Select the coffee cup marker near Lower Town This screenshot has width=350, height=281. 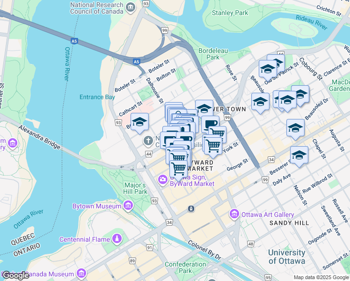pos(210,124)
